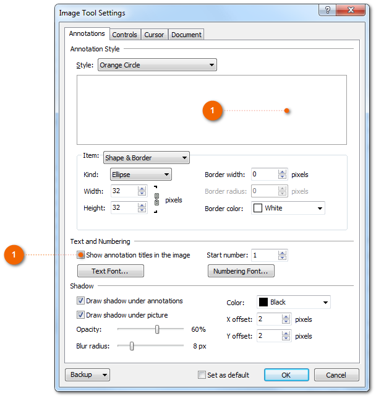The image size is (376, 398).
Task: Enable the Set as default checkbox
Action: pyautogui.click(x=202, y=374)
